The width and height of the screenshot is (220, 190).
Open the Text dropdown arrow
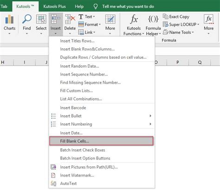tap(94, 17)
